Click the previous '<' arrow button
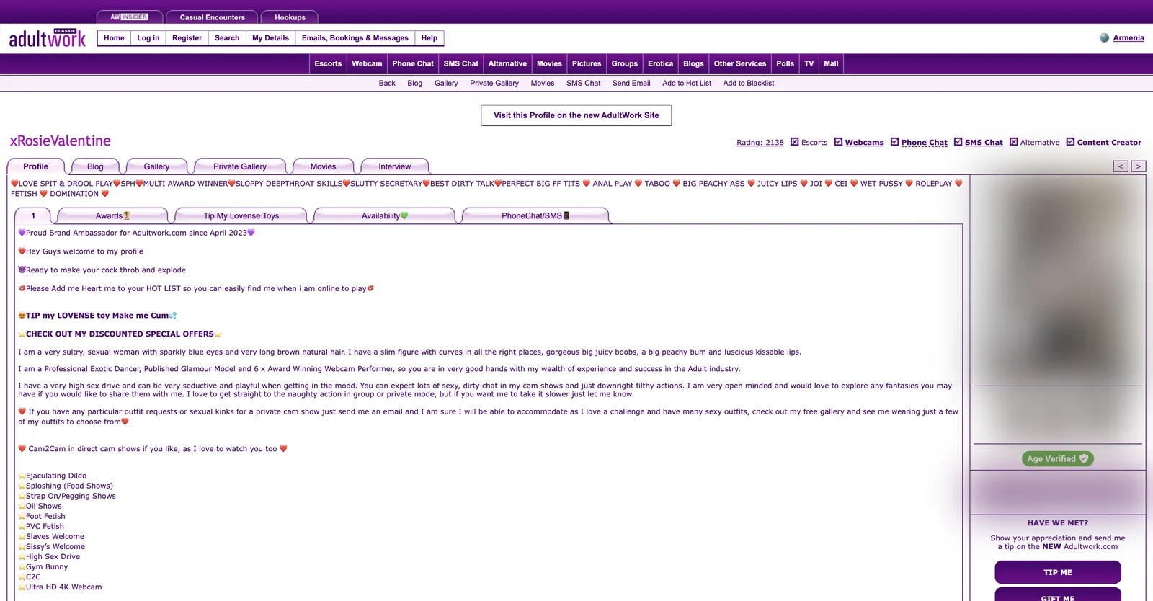 (x=1121, y=166)
